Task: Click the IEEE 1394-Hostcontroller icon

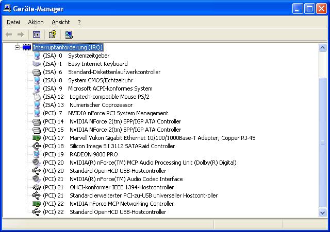Action: 37,187
